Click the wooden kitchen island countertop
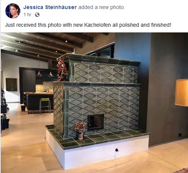 38,93
